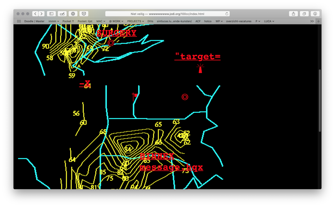Viewport: 335px width, 207px height.
Task: Click the SURGERY link
Action: coord(116,33)
